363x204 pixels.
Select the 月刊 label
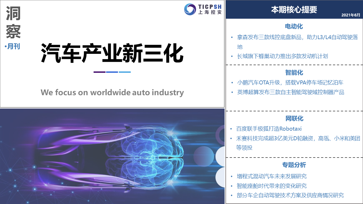(x=13, y=46)
